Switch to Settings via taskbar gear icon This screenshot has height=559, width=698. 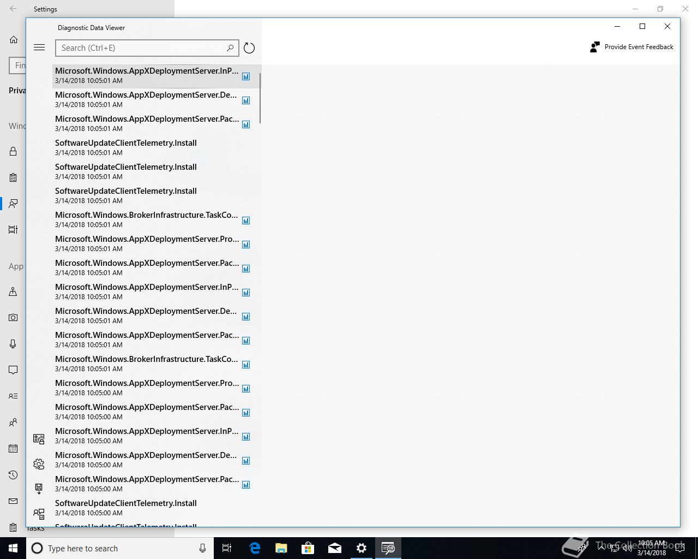coord(361,548)
